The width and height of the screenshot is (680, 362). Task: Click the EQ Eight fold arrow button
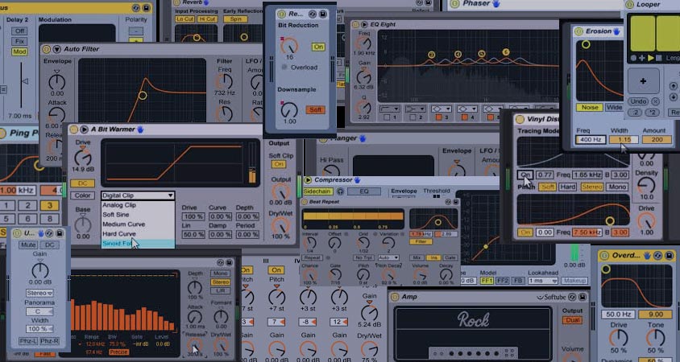point(364,25)
